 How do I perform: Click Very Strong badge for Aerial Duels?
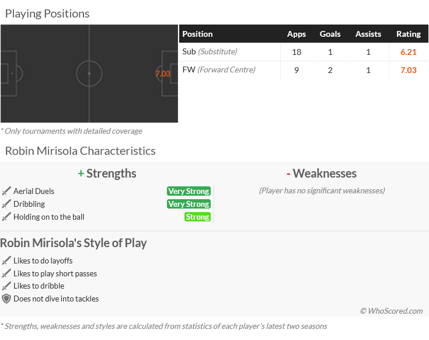click(x=189, y=191)
